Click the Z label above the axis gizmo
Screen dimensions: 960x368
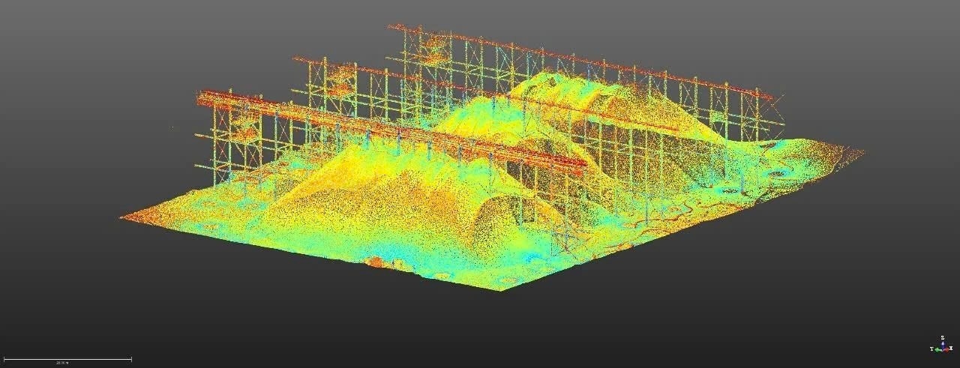[x=941, y=337]
